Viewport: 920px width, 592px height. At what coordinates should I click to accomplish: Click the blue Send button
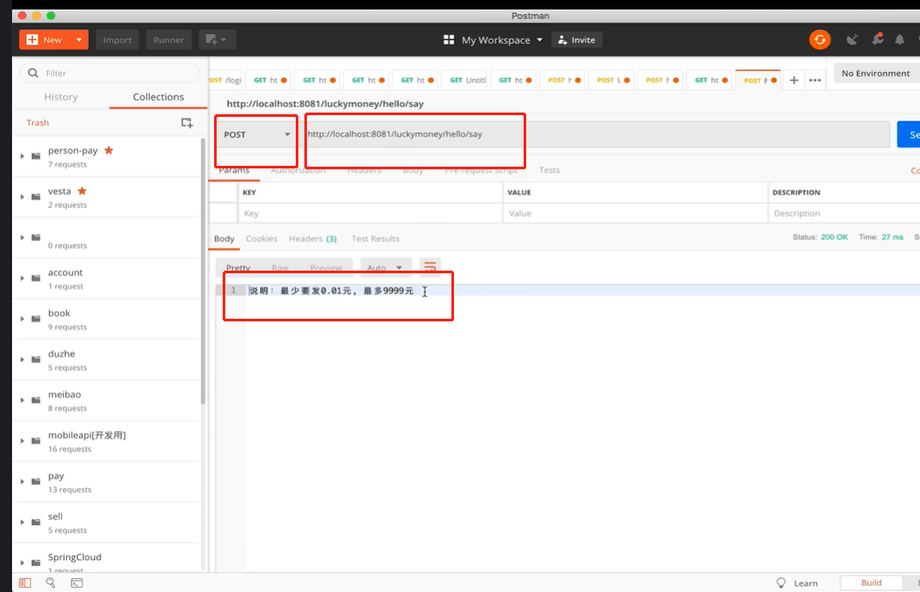coord(909,134)
